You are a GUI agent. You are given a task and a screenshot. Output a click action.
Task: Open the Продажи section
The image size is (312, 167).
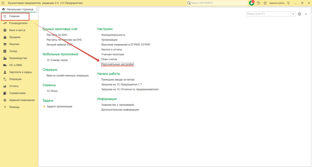click(x=19, y=37)
